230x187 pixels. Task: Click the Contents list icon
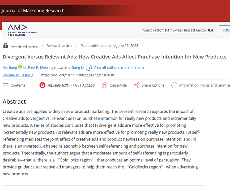[x=6, y=85]
